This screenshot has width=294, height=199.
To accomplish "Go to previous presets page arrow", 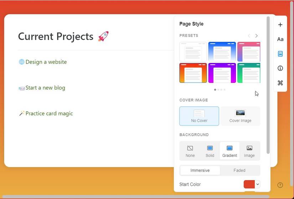I will pos(249,36).
